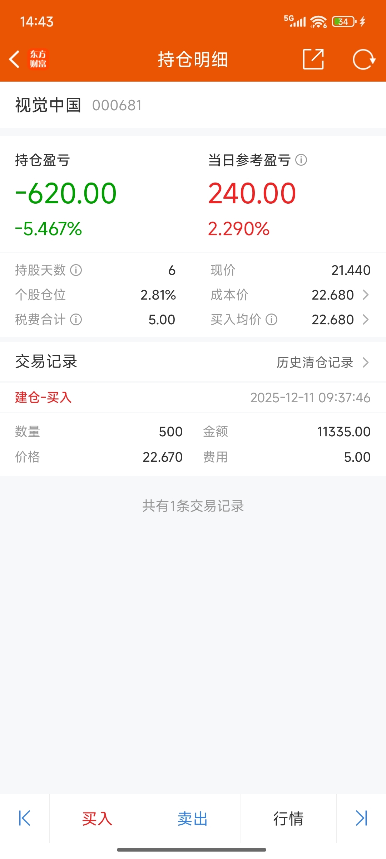
Task: Share the position details via export icon
Action: click(313, 59)
